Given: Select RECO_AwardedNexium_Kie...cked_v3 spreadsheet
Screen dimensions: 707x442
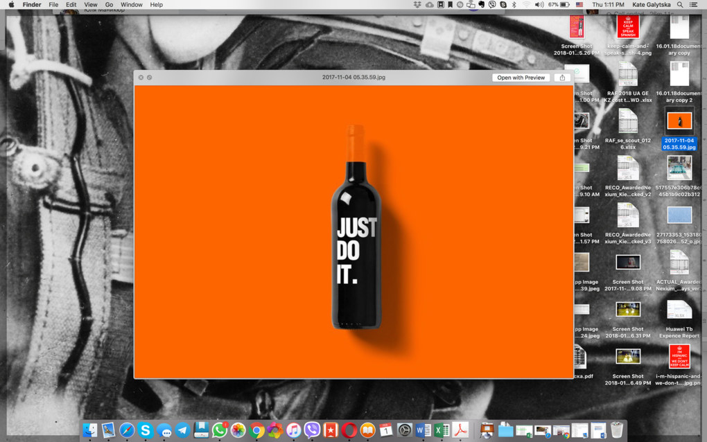Looking at the screenshot, I should 628,224.
